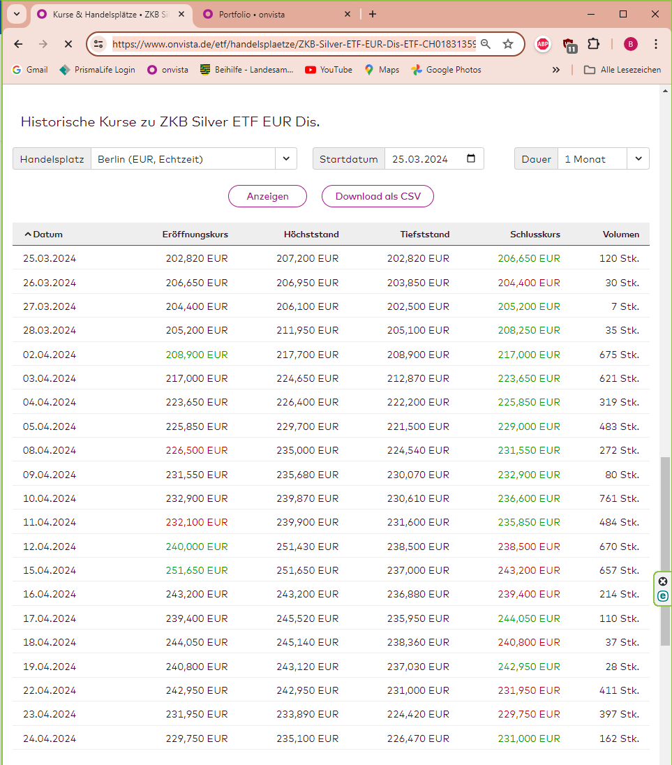Open the site information icon in the address bar
672x765 pixels.
tap(98, 44)
